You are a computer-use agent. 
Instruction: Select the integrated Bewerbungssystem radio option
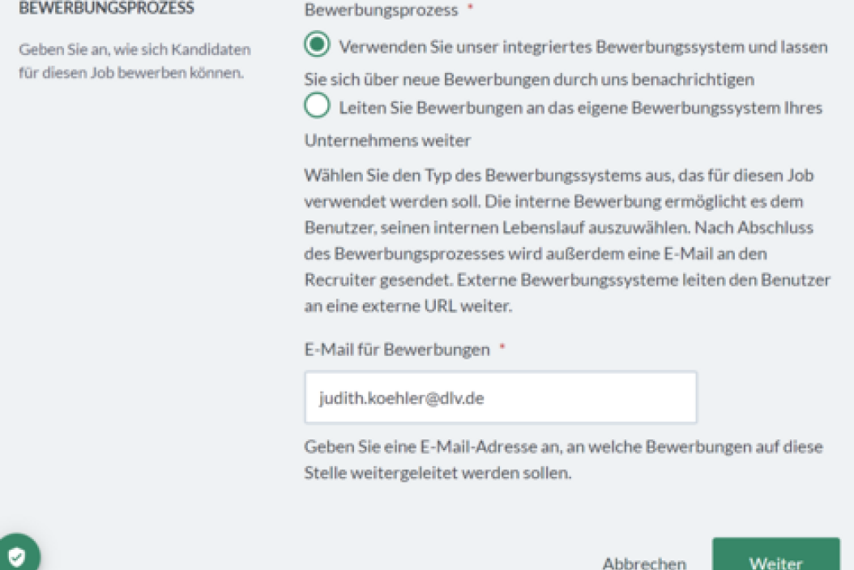317,44
